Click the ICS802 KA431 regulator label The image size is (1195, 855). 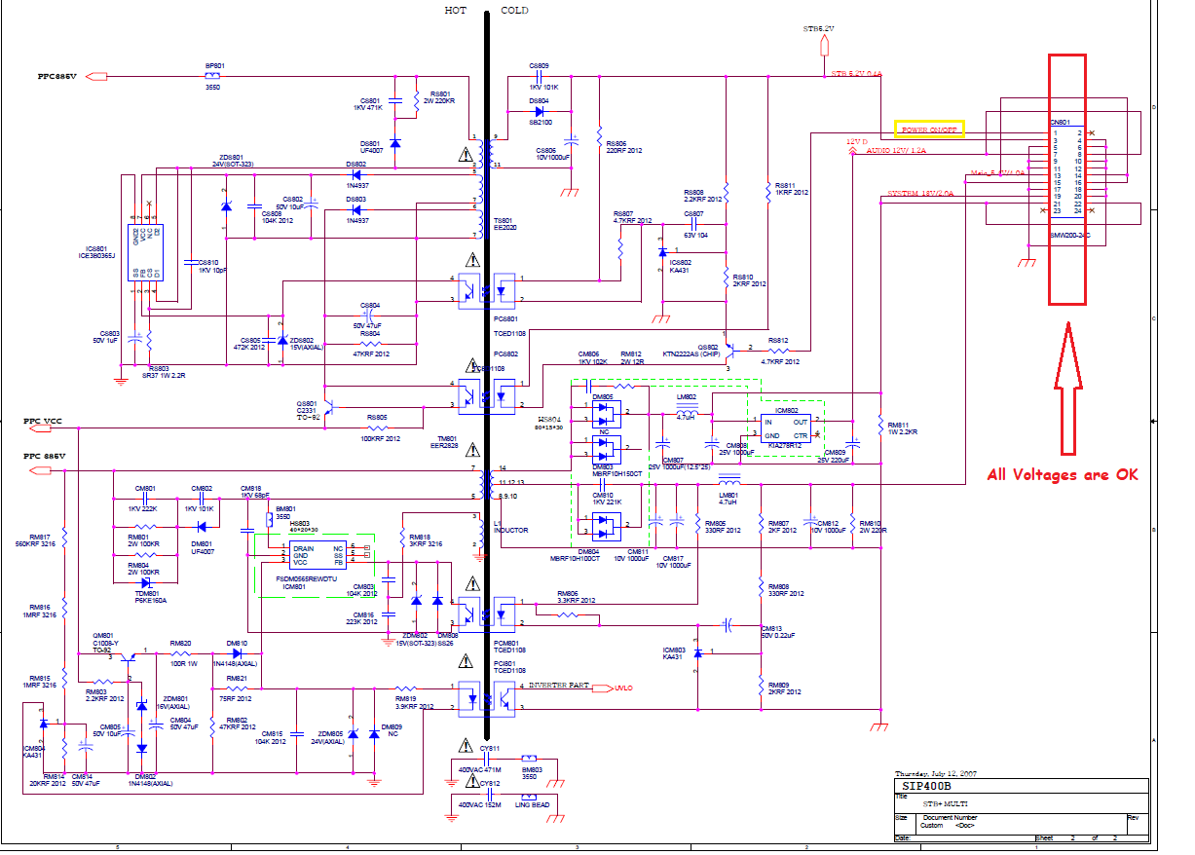[x=682, y=265]
